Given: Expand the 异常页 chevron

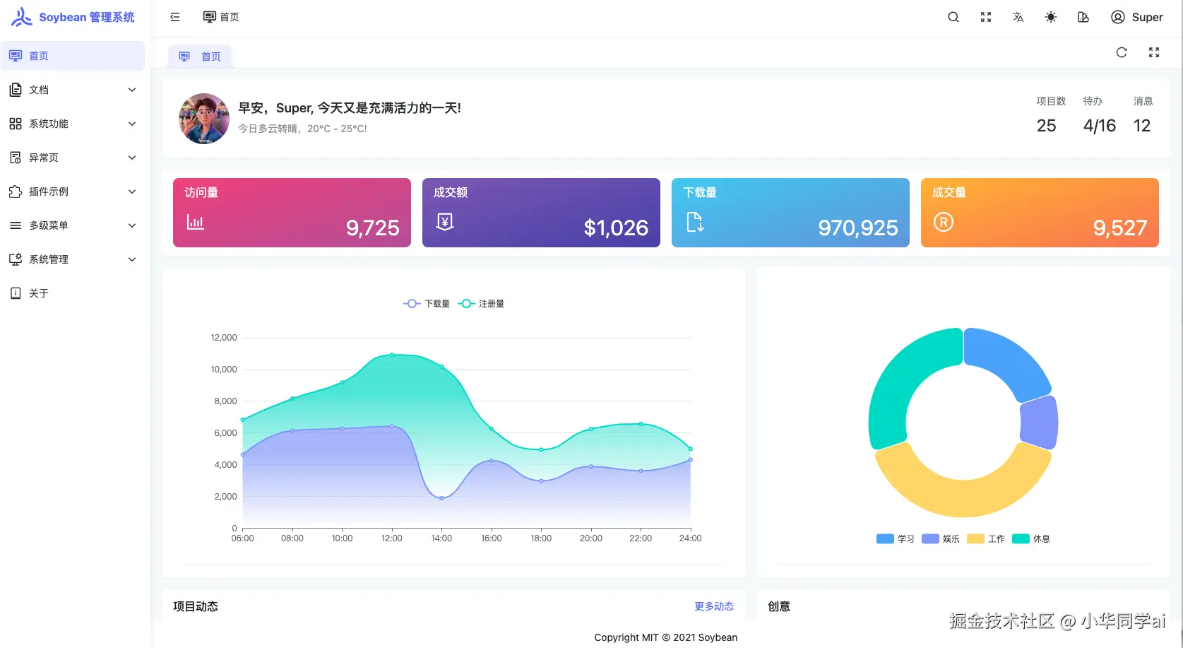Looking at the screenshot, I should (x=132, y=158).
